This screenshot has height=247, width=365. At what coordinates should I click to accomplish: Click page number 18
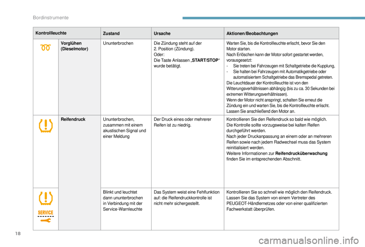18,233
